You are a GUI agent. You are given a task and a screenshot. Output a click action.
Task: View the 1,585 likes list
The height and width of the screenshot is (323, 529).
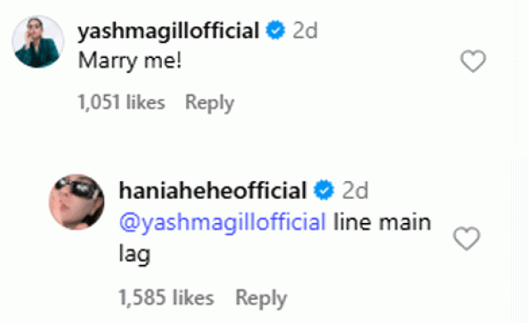[166, 298]
